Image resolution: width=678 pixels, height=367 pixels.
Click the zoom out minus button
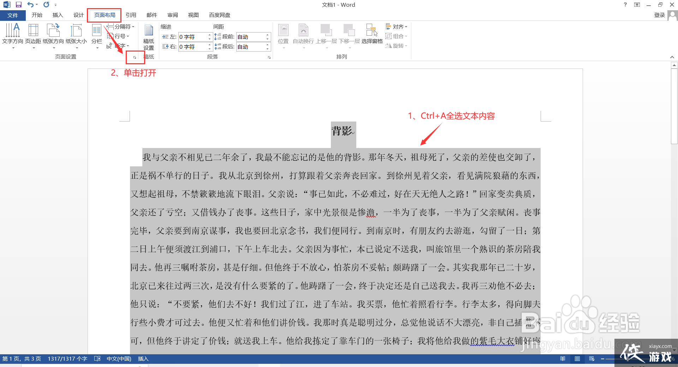click(602, 359)
